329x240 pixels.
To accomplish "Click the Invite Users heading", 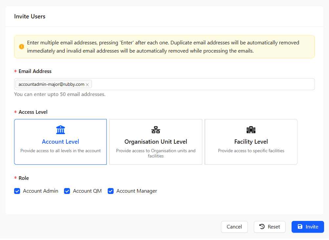I will coord(30,16).
